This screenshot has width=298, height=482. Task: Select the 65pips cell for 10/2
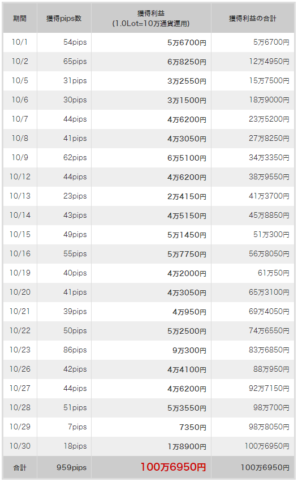coord(64,62)
